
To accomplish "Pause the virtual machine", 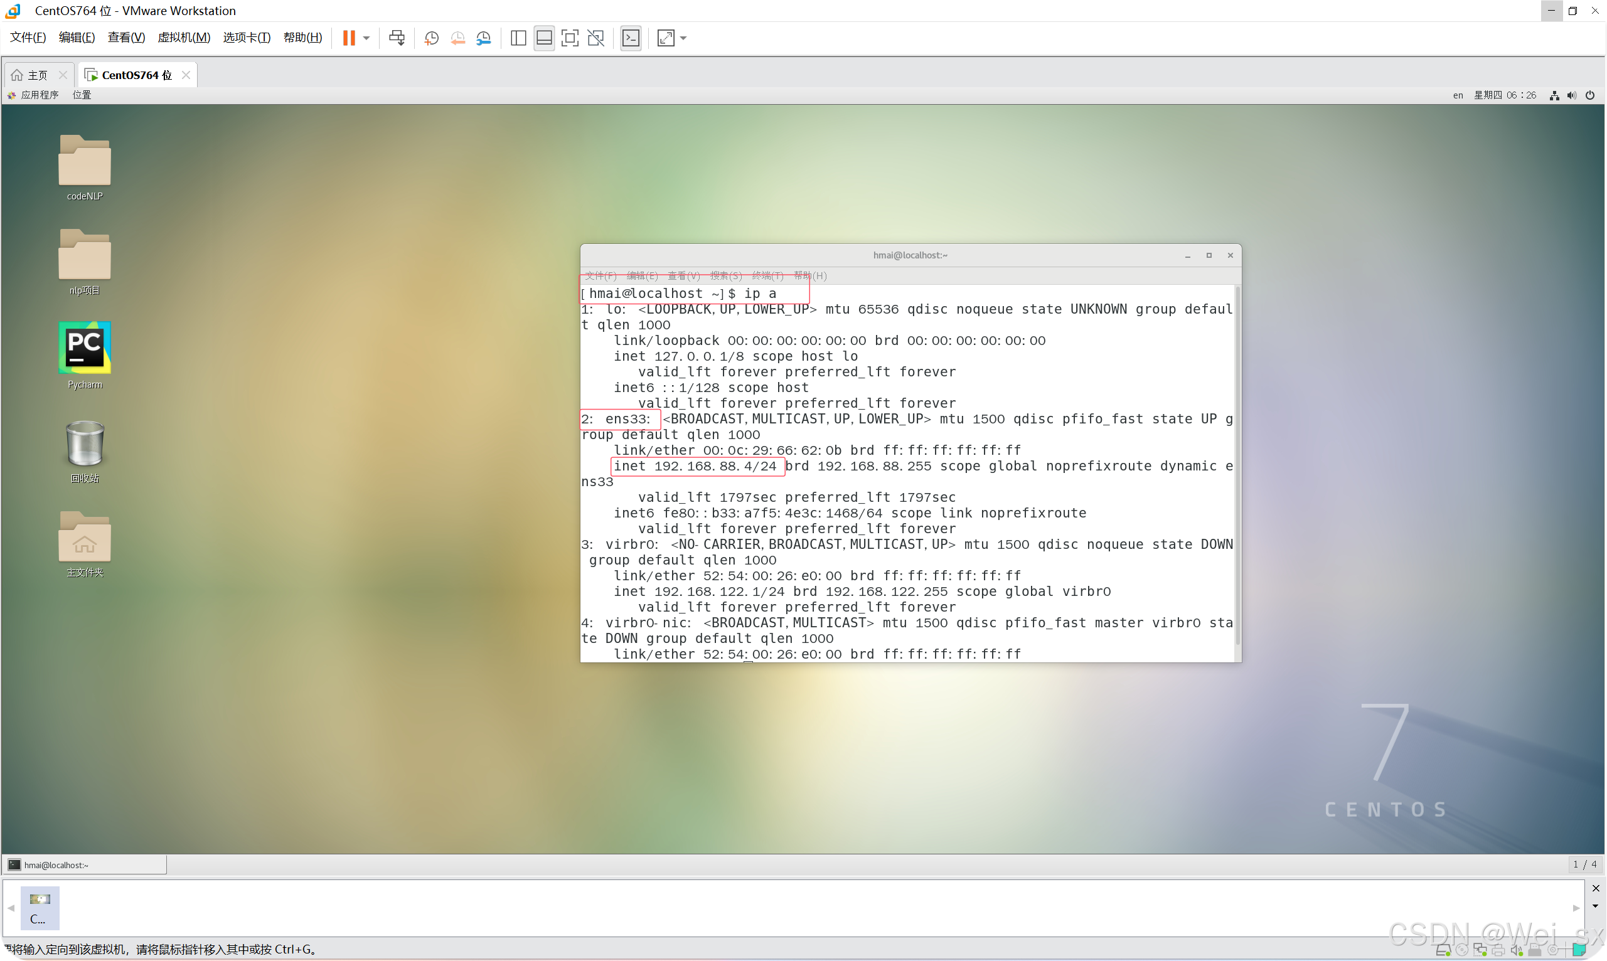I will (348, 38).
